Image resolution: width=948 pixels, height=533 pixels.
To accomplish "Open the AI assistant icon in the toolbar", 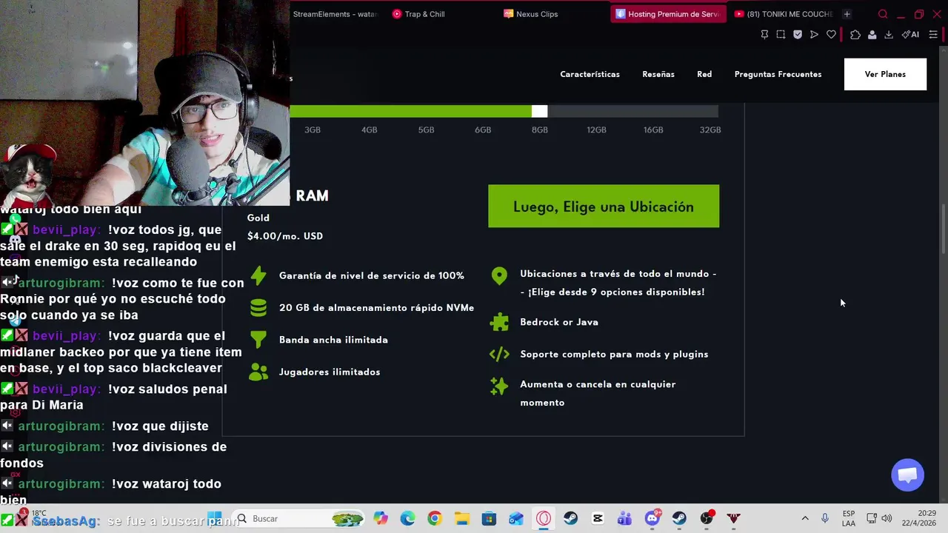I will (x=910, y=35).
